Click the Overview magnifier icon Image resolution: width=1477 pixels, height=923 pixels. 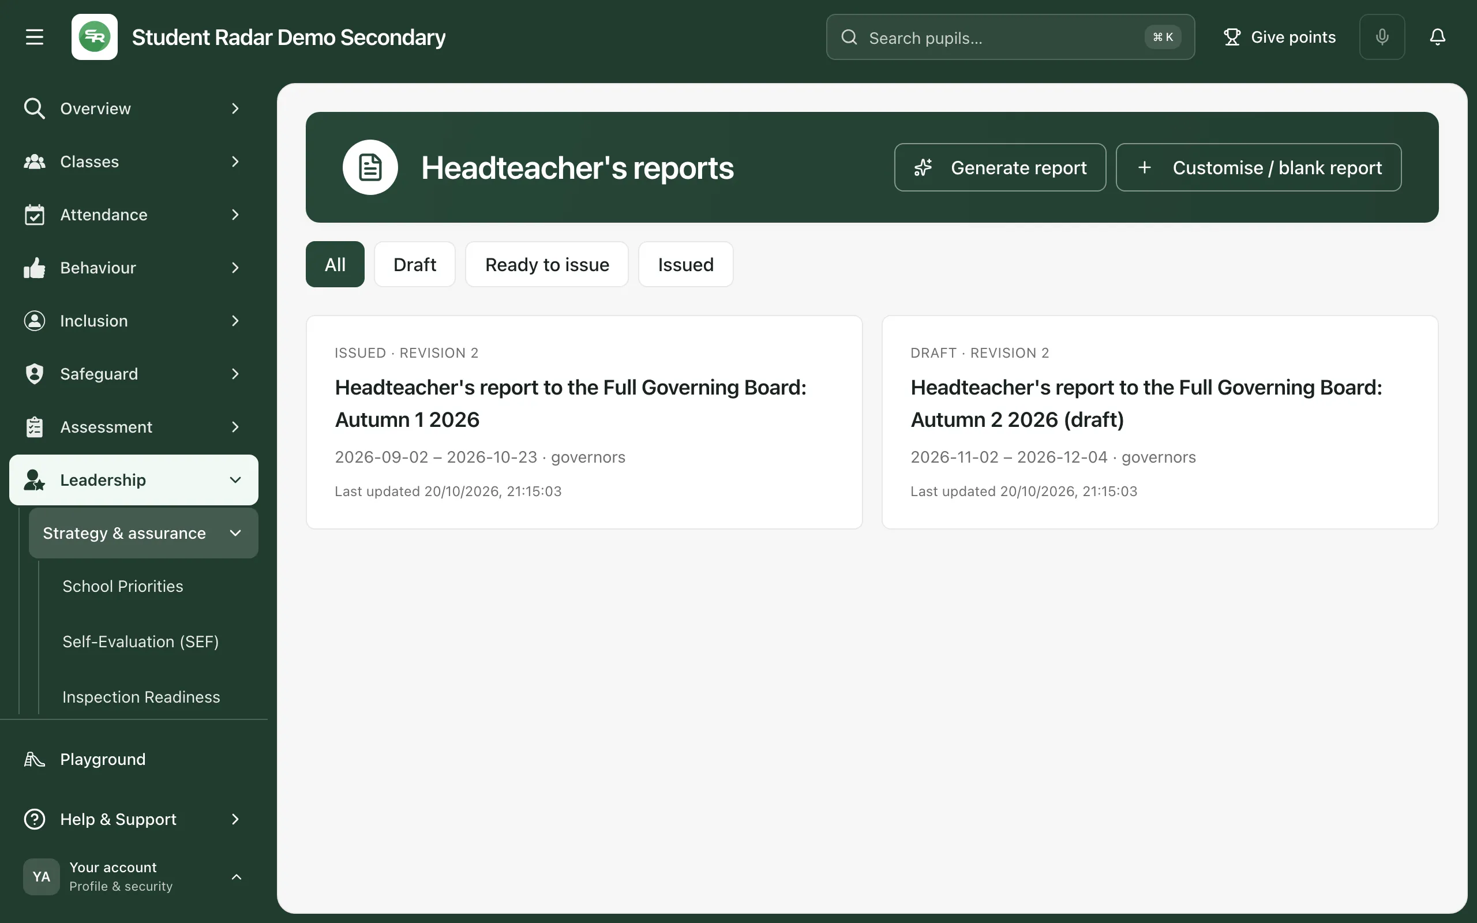pyautogui.click(x=34, y=108)
